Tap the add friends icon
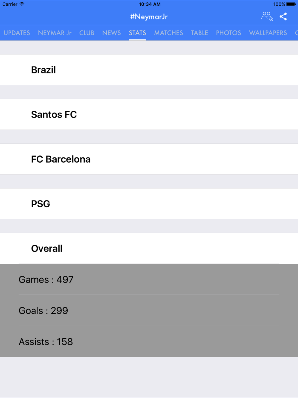The image size is (298, 398). point(267,16)
